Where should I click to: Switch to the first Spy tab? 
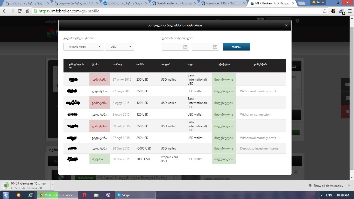click(28, 3)
